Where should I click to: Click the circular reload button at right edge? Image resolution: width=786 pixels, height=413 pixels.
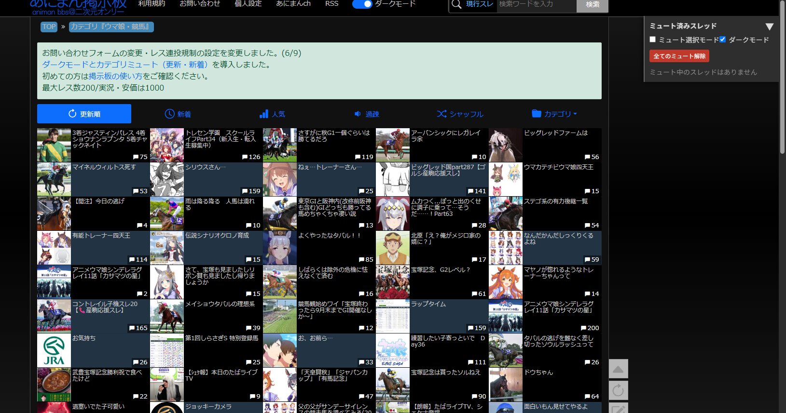(x=618, y=390)
